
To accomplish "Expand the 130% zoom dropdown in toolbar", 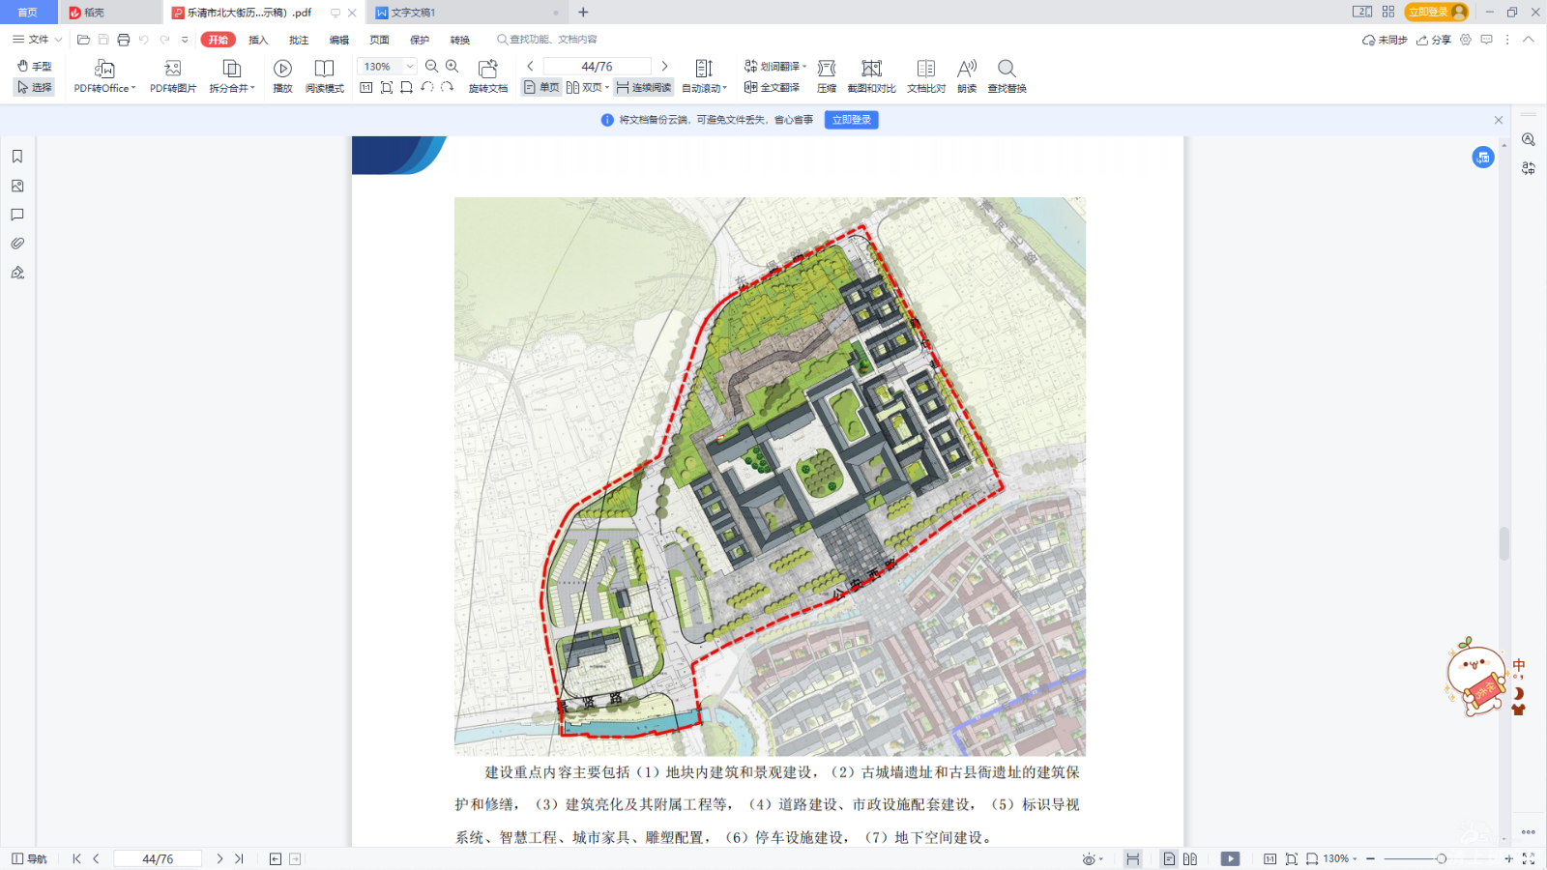I will point(410,67).
